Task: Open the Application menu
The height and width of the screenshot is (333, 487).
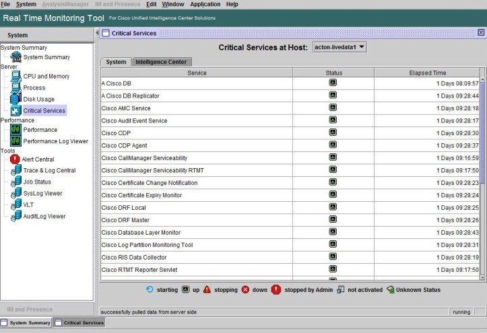Action: [x=205, y=4]
